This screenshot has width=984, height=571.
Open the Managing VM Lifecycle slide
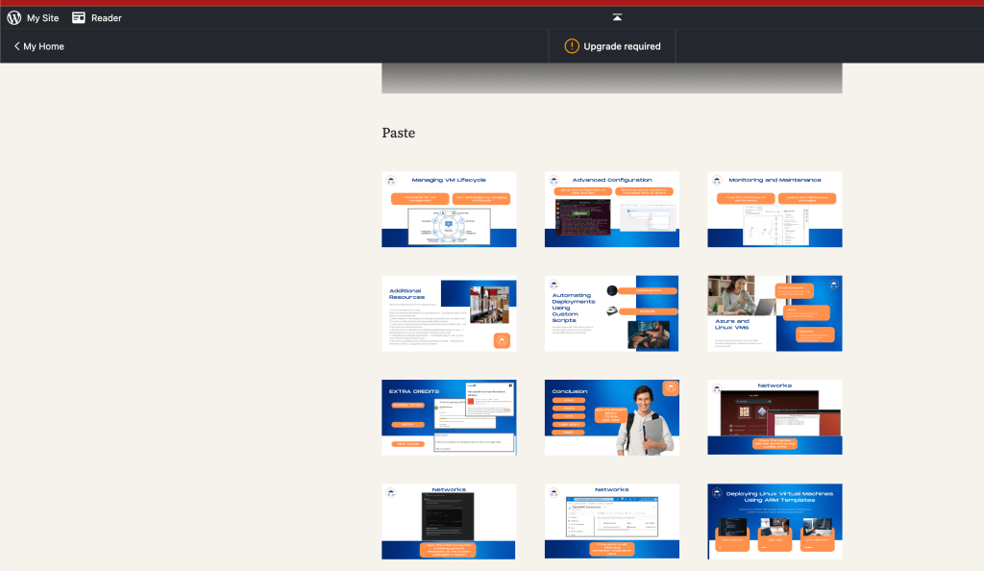[x=450, y=209]
